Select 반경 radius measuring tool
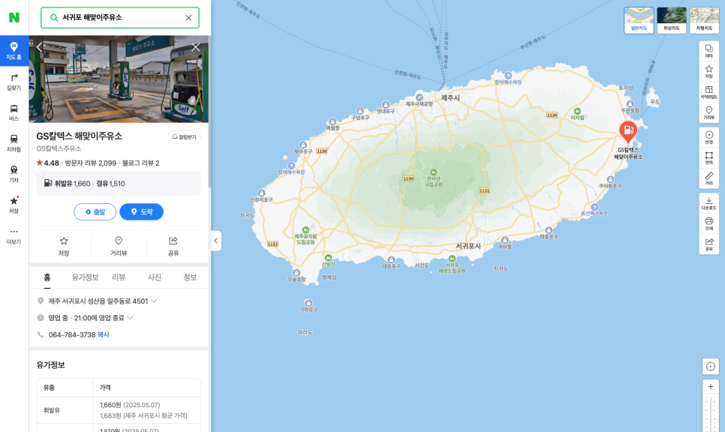The height and width of the screenshot is (432, 725). tap(708, 137)
